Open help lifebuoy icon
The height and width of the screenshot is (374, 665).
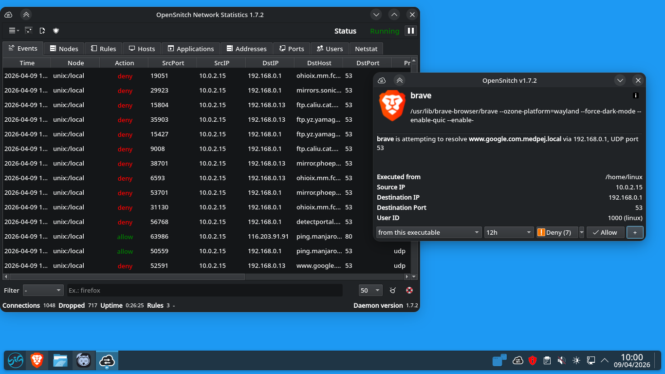[x=409, y=291]
